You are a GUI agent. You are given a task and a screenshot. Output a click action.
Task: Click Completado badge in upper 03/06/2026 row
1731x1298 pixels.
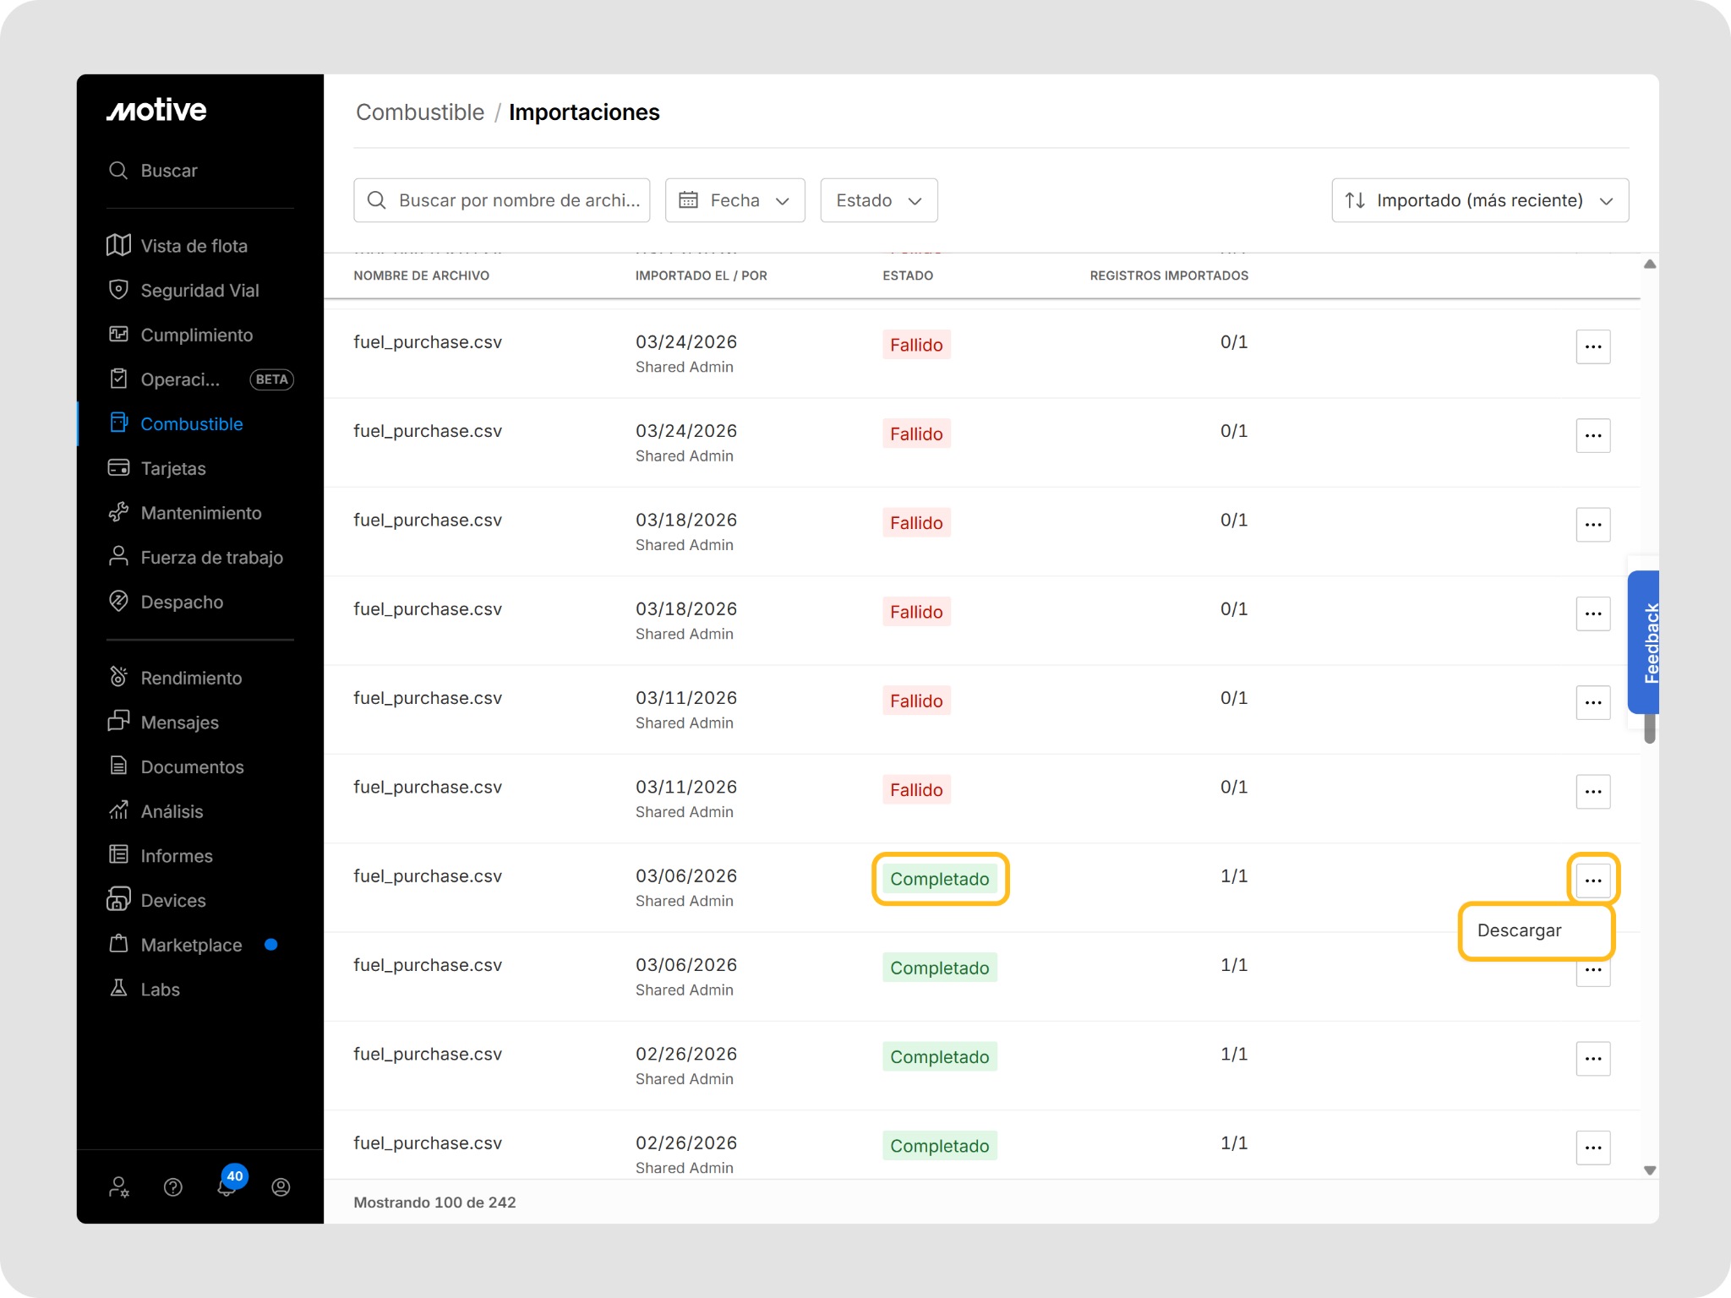click(x=940, y=879)
